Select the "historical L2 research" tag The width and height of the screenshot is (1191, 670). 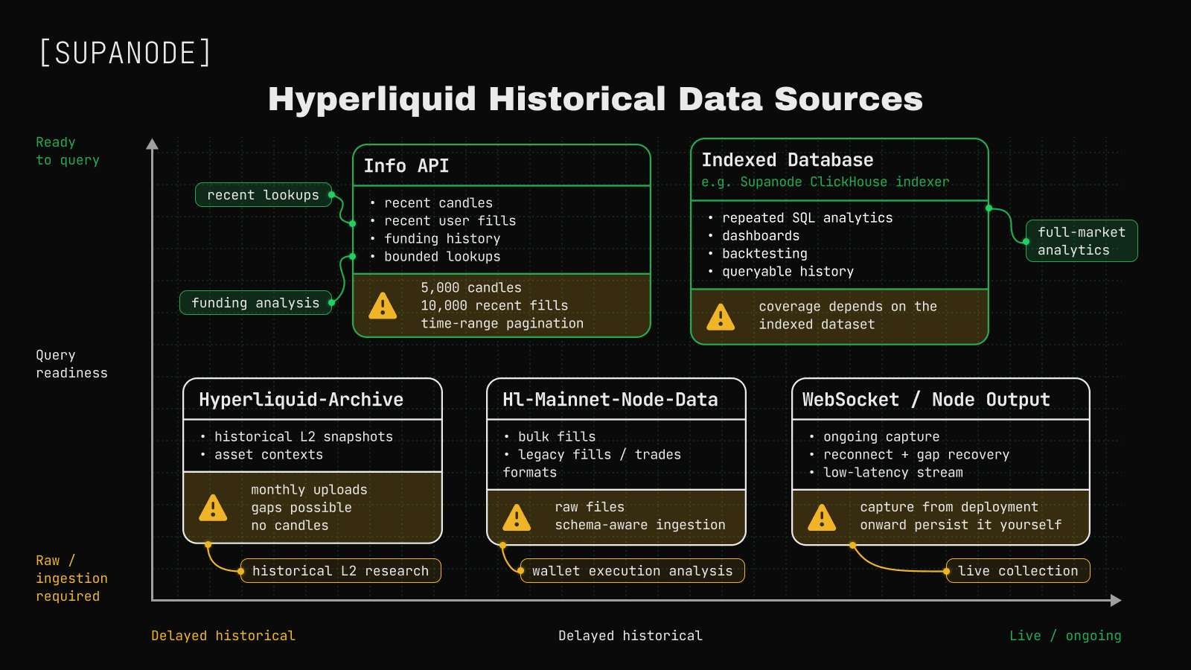(341, 571)
